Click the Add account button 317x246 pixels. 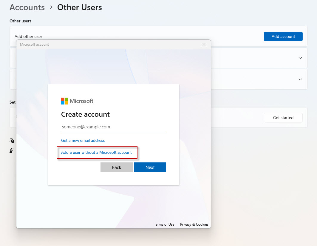283,36
